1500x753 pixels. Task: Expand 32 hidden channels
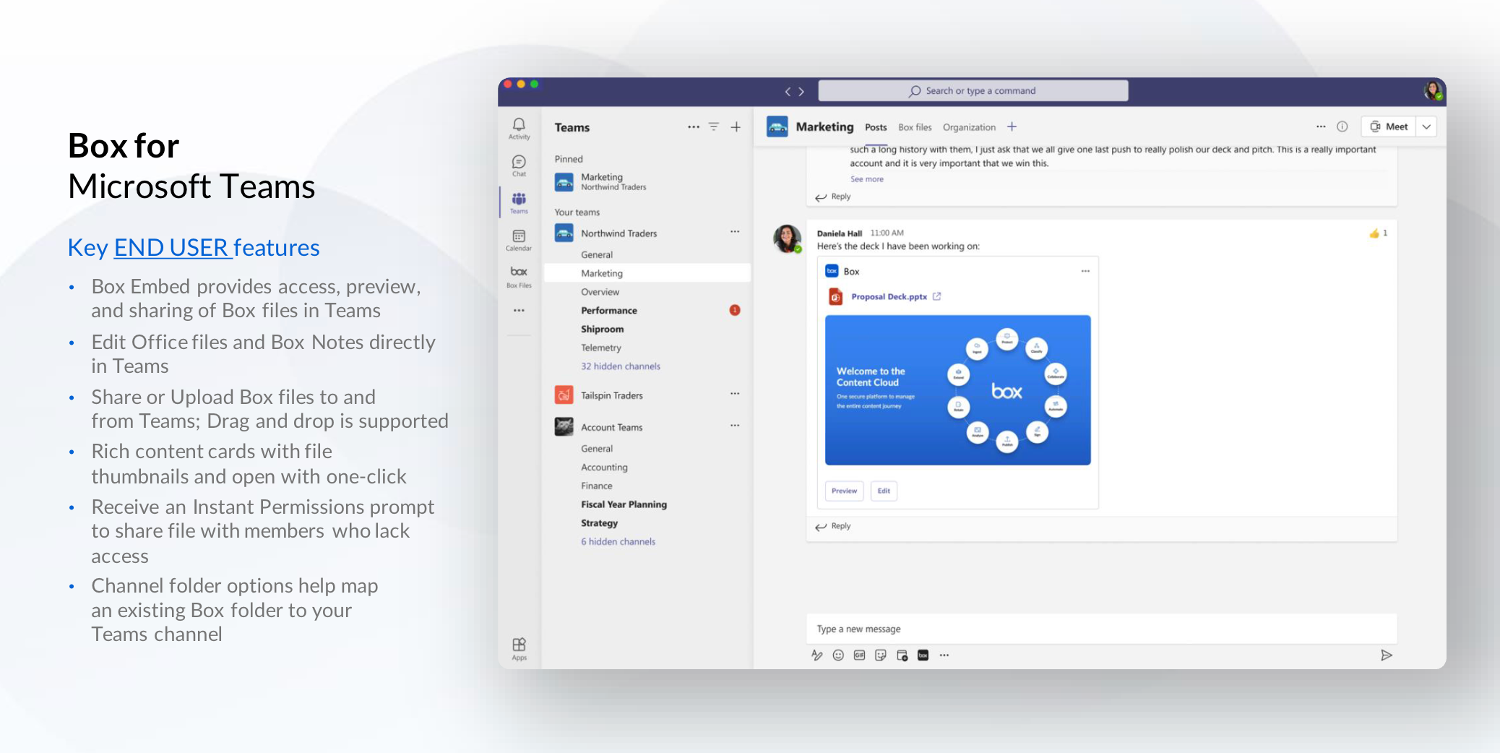point(621,366)
